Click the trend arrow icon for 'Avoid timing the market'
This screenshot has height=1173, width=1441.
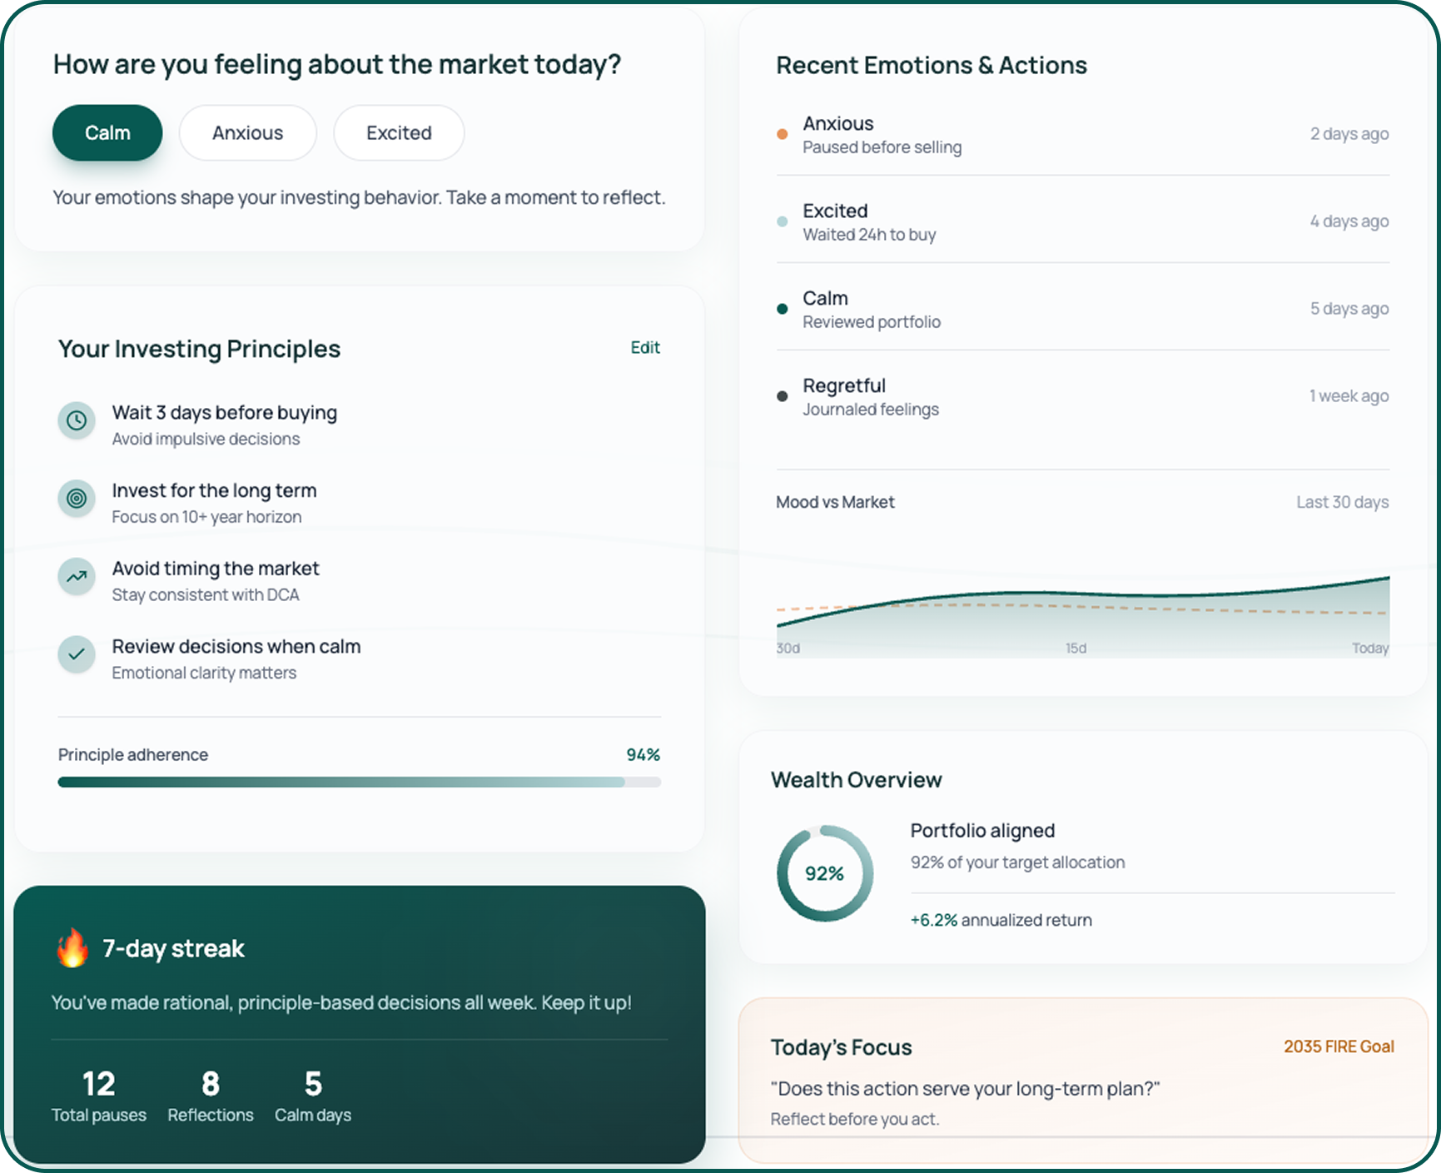pos(76,577)
